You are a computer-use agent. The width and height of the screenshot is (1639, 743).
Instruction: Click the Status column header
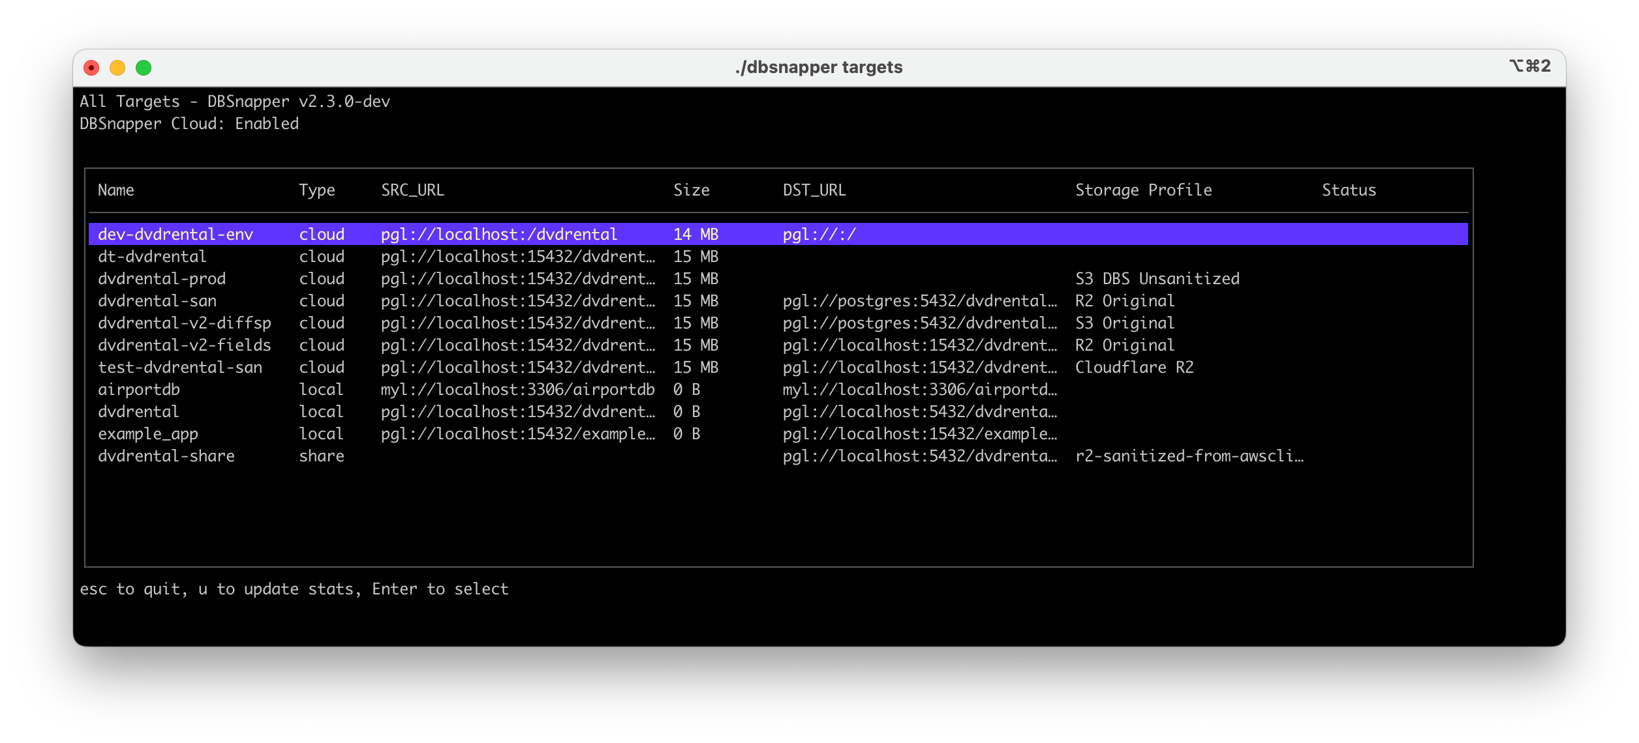[1349, 190]
